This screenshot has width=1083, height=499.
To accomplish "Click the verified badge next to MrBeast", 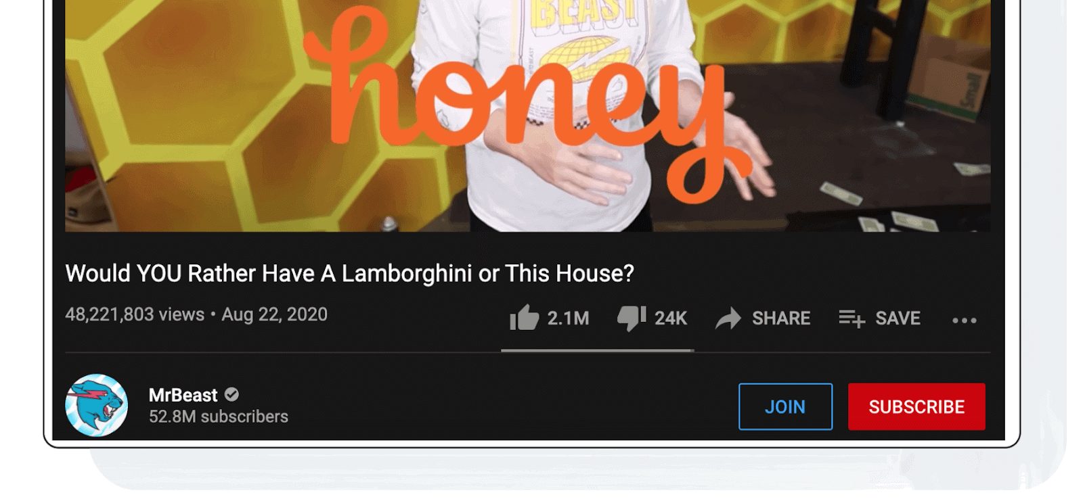I will pos(231,394).
